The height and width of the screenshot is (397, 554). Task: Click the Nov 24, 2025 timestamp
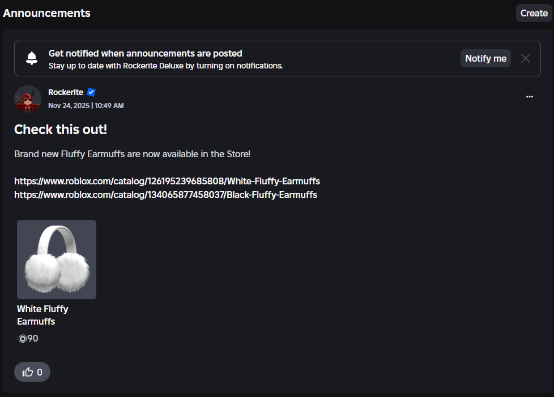(x=86, y=106)
